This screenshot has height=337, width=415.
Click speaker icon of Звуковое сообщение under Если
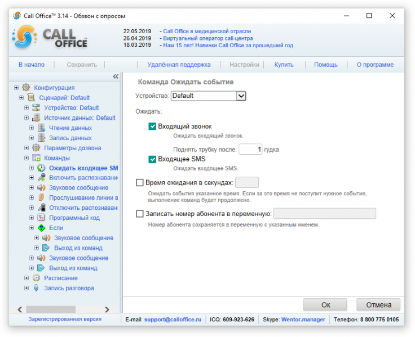coord(46,237)
